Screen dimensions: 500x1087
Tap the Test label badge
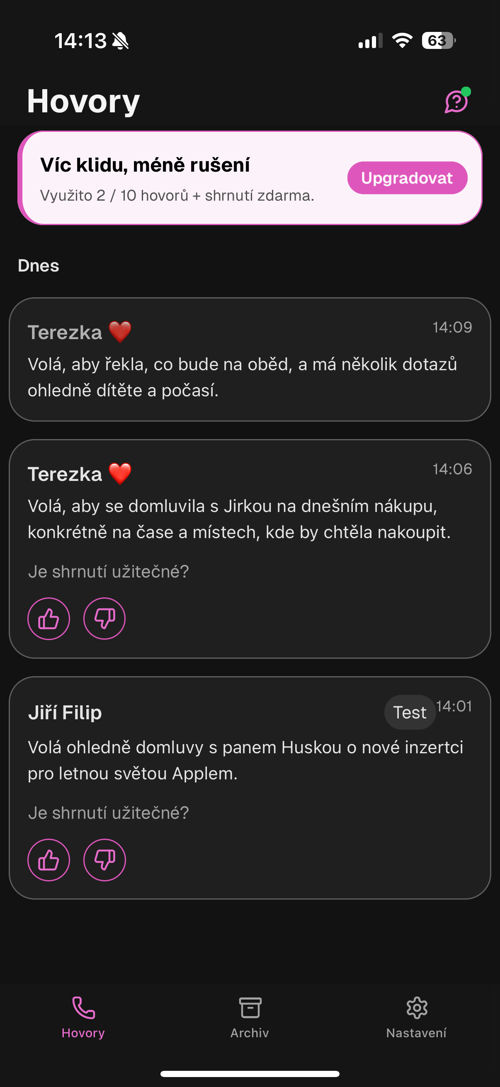[409, 712]
